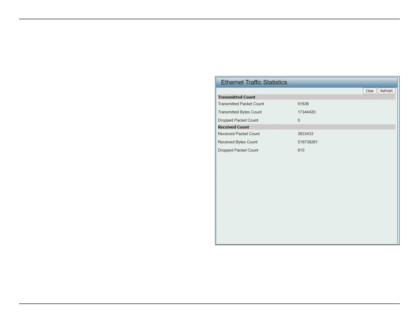Click the Clear button
Image resolution: width=419 pixels, height=323 pixels.
point(370,91)
